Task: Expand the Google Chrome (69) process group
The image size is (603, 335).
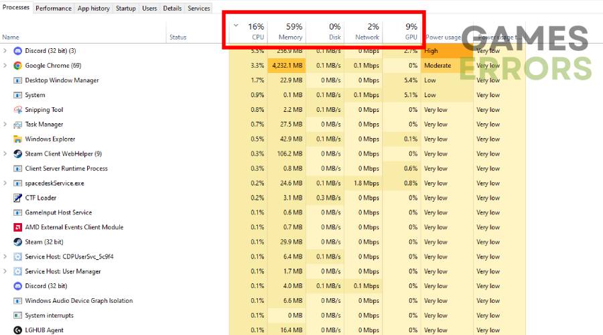Action: tap(5, 66)
